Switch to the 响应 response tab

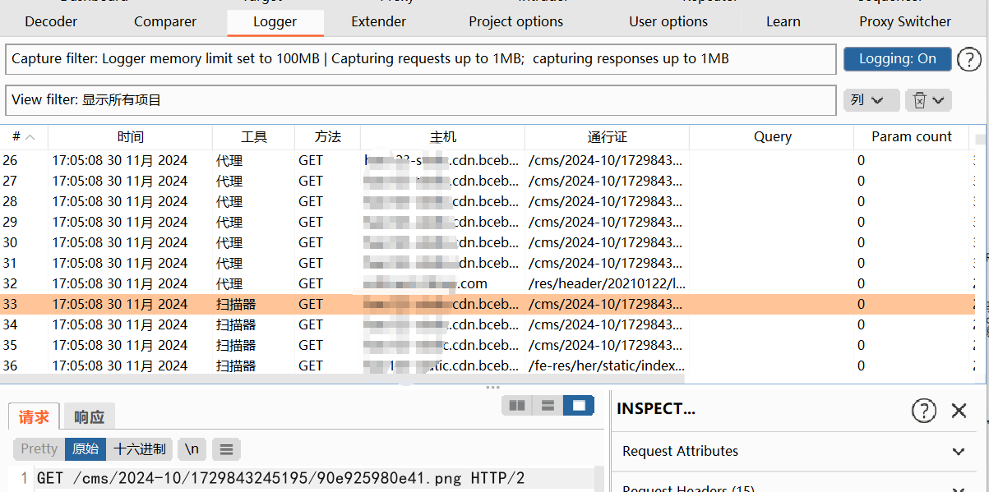(89, 417)
